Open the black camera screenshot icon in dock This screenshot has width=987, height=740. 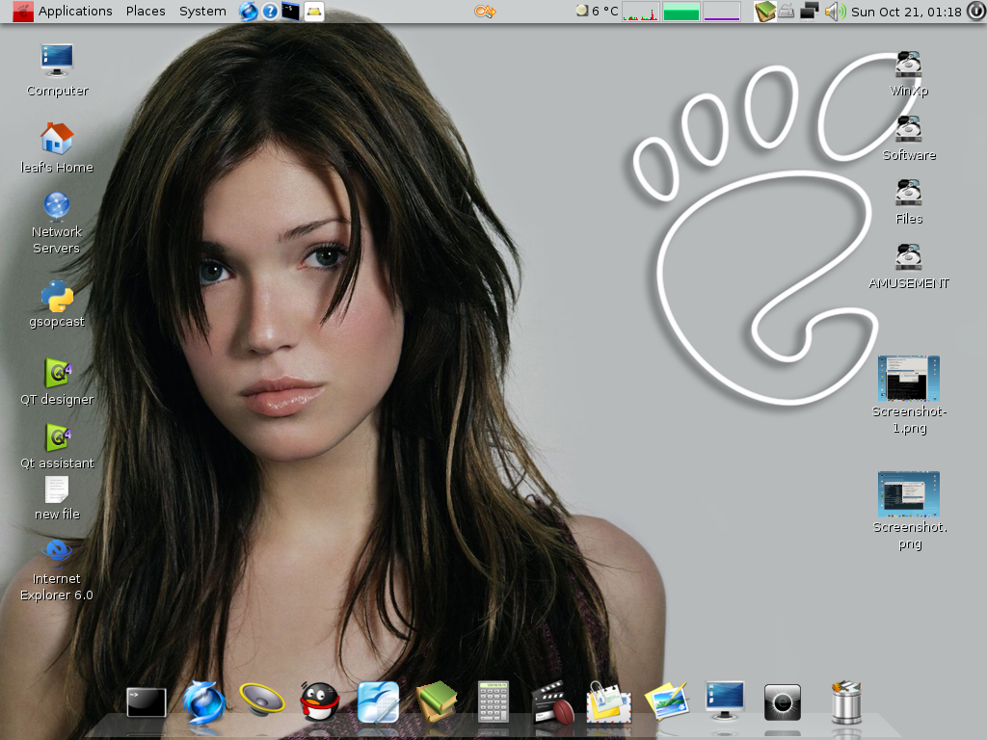(783, 702)
